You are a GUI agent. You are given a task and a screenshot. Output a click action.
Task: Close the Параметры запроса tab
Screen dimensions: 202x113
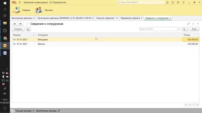click(x=141, y=18)
